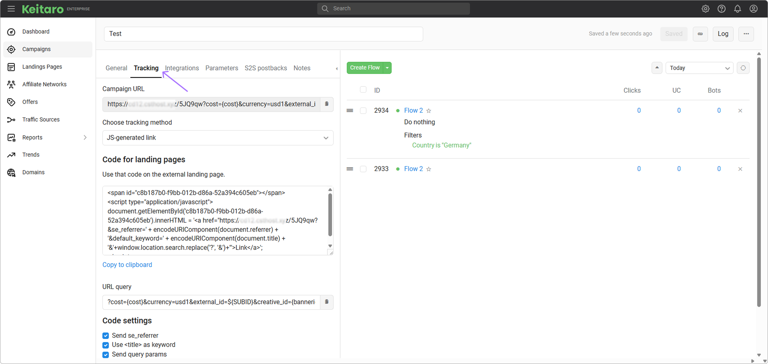
Task: Star the flow with ID 2934
Action: pyautogui.click(x=429, y=111)
